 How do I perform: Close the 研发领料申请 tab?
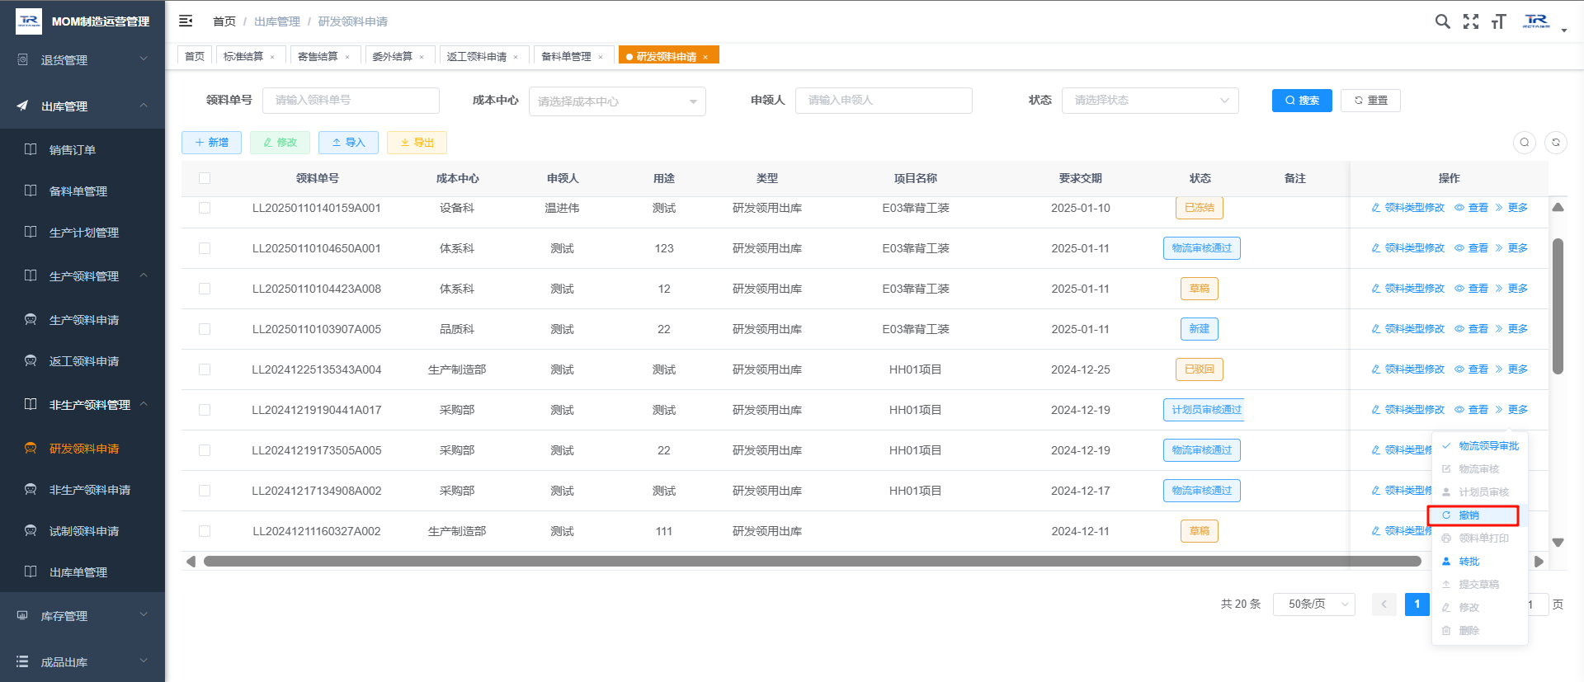pyautogui.click(x=705, y=57)
